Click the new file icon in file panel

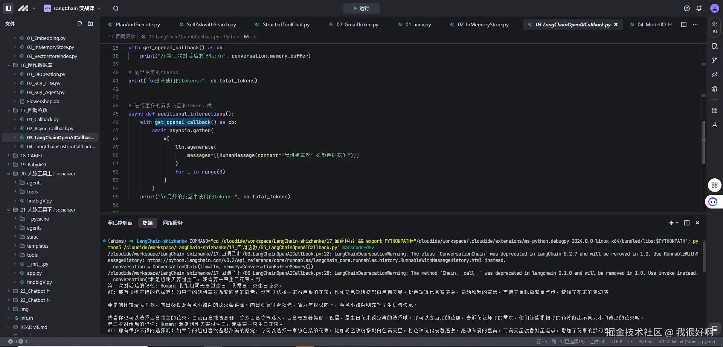click(x=80, y=24)
